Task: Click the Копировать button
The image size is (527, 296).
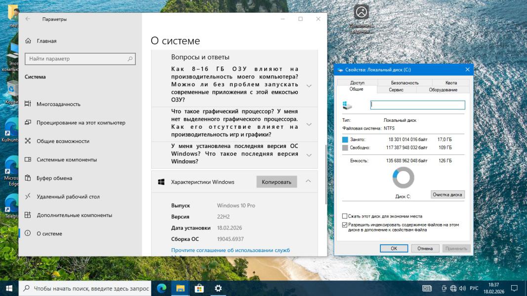Action: click(x=277, y=182)
